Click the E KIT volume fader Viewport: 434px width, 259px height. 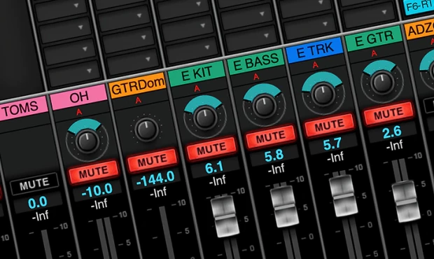click(225, 216)
